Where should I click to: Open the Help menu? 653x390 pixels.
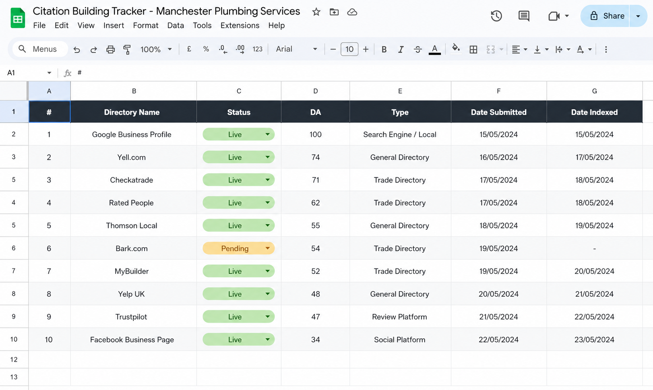[x=277, y=25]
